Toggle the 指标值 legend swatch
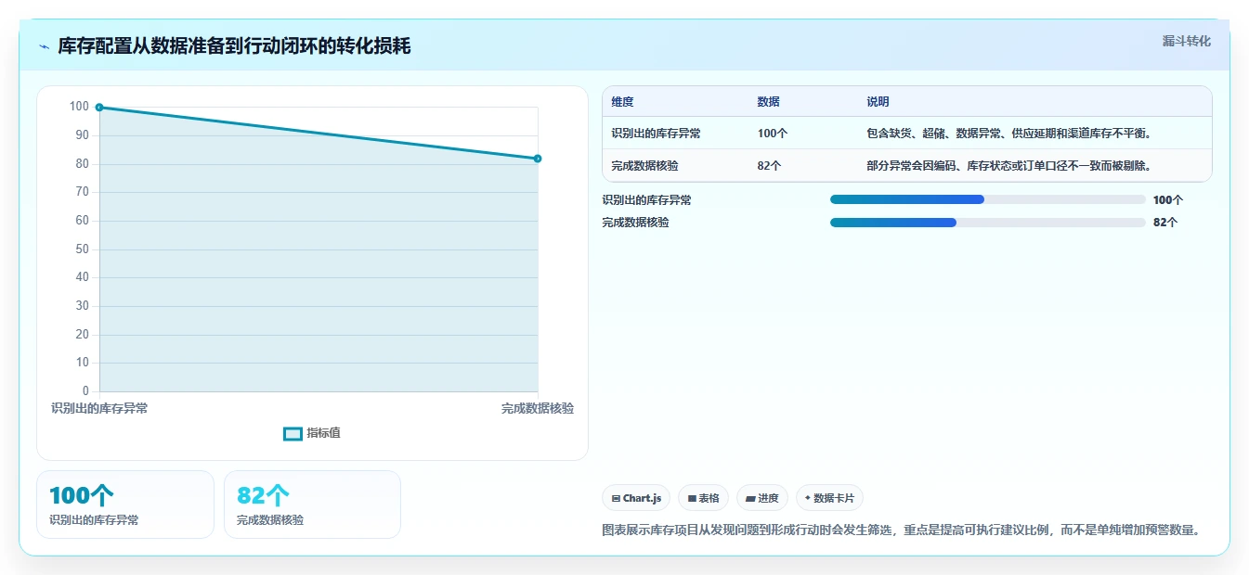Screen dimensions: 1249x575 (x=293, y=433)
